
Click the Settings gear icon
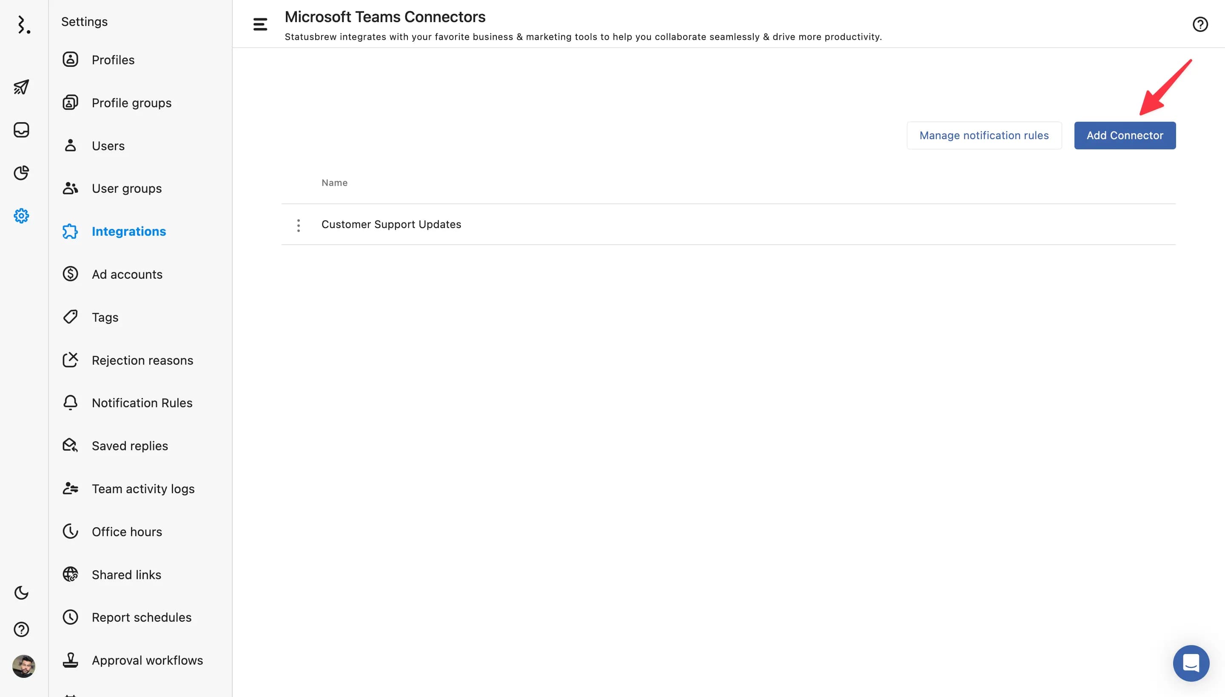click(x=21, y=216)
